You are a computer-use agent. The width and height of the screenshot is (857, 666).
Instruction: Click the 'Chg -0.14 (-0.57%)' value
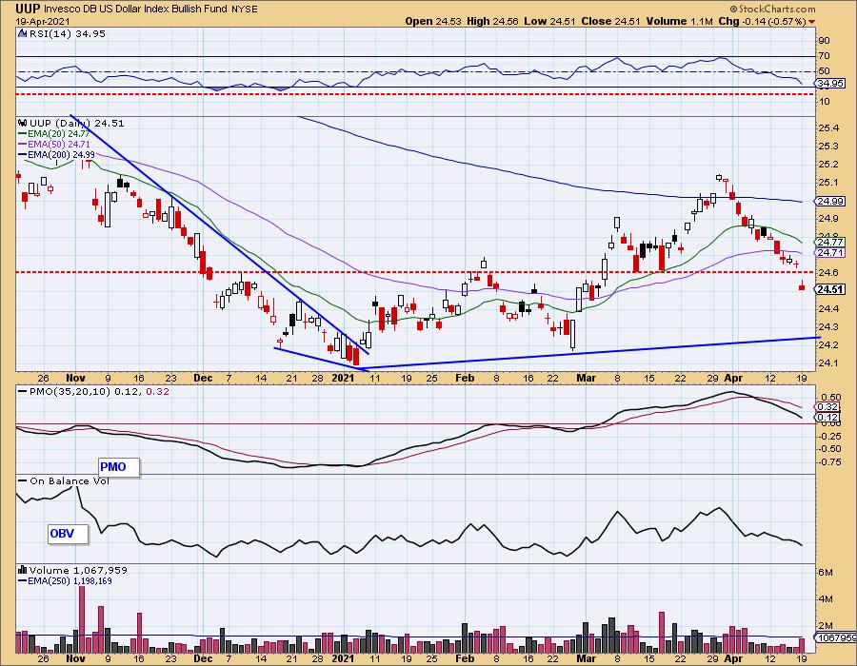click(x=763, y=21)
